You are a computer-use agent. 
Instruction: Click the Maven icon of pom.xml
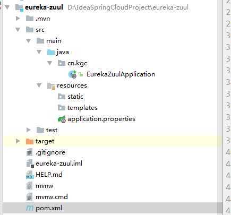pos(30,208)
